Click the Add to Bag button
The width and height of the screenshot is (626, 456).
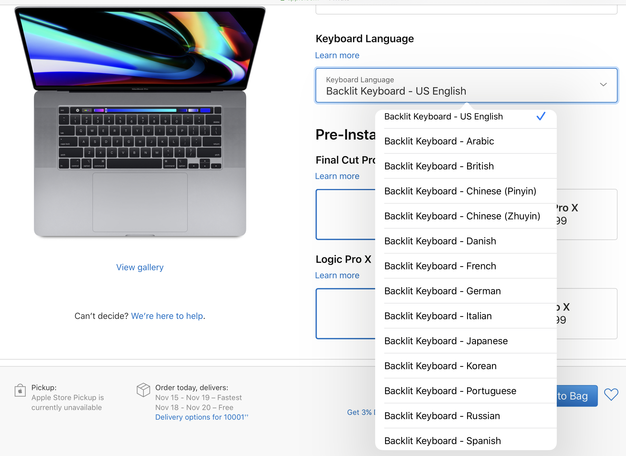(577, 396)
